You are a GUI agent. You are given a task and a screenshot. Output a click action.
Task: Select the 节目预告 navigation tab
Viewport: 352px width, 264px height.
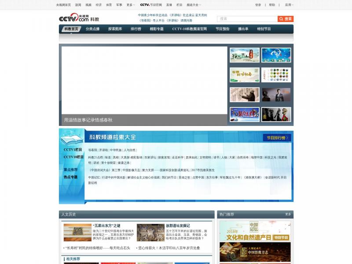click(223, 29)
